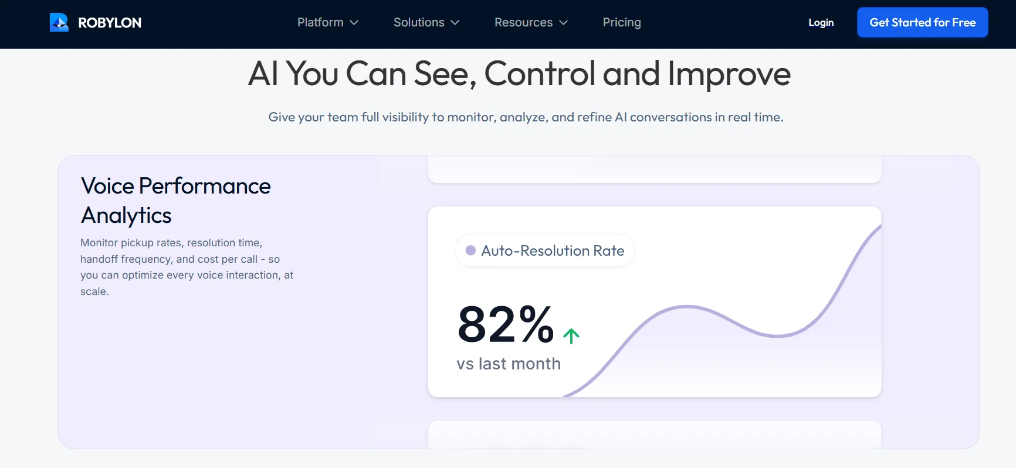Click the Auto-Resolution Rate label pill
1016x468 pixels.
click(x=544, y=250)
